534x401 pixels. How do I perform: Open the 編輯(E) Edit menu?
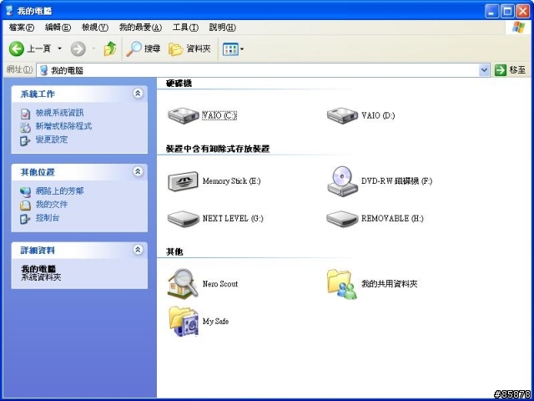[58, 28]
